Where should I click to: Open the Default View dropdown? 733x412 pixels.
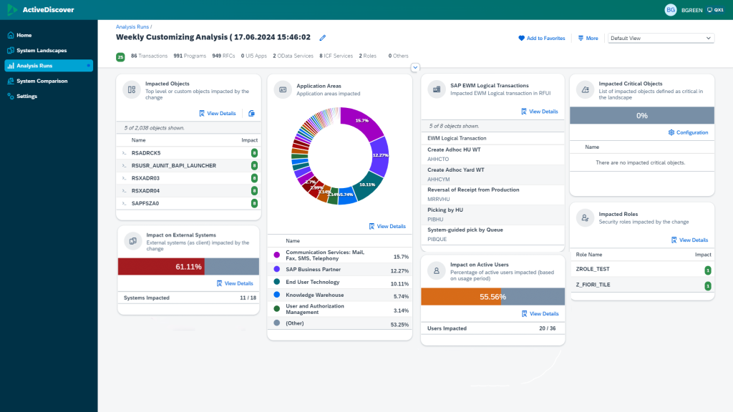point(661,39)
